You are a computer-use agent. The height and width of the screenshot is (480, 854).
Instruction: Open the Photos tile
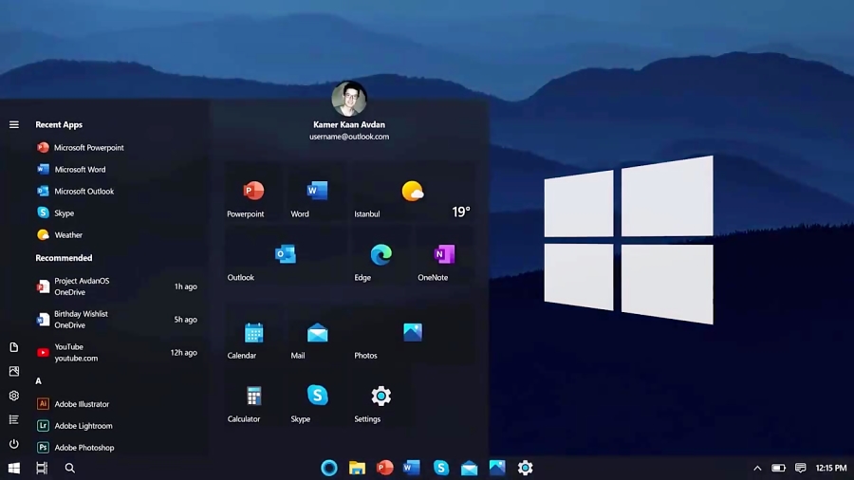(x=412, y=334)
